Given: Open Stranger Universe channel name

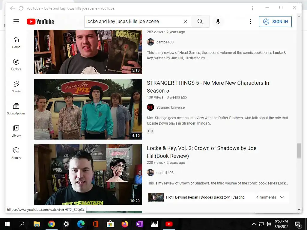Looking at the screenshot, I should pos(171,108).
